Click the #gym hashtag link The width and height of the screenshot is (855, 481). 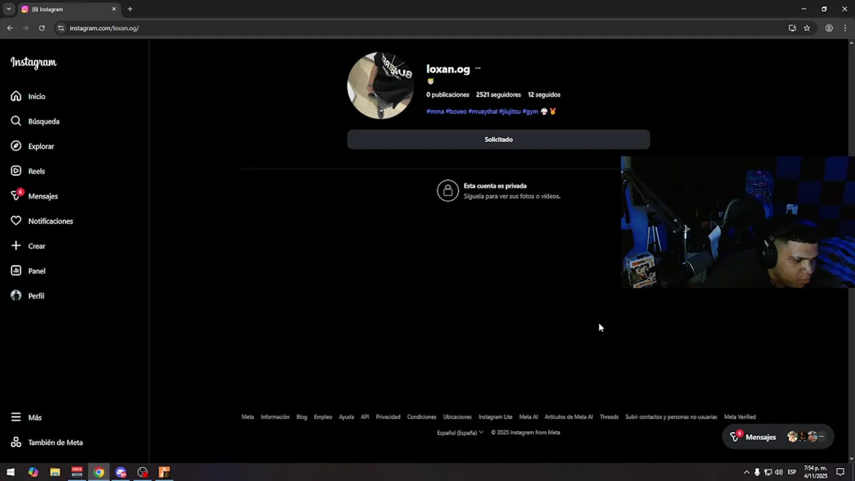click(530, 112)
